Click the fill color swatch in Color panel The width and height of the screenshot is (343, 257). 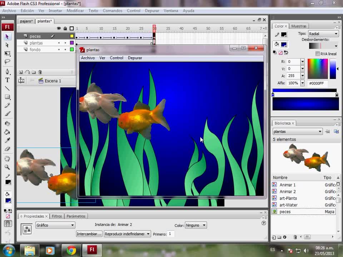point(284,44)
